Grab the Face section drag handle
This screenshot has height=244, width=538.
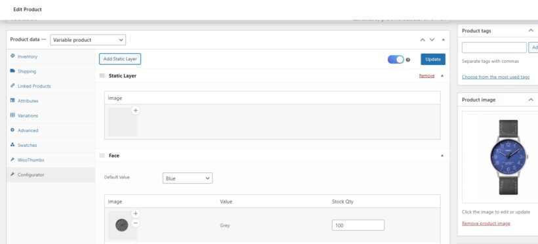102,155
